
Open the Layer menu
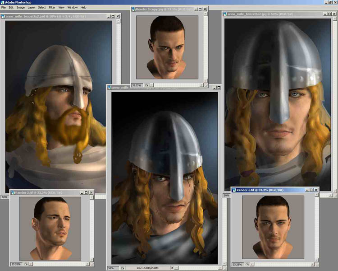pos(31,8)
